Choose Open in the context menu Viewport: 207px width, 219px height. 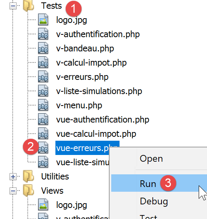pos(151,159)
